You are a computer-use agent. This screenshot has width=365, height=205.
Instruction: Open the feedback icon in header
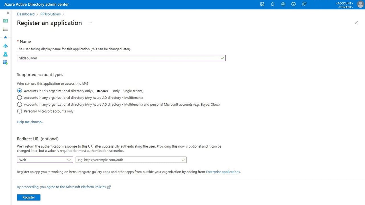(x=304, y=4)
